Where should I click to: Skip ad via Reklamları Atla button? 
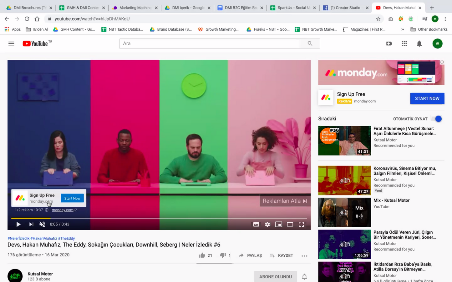coord(285,201)
